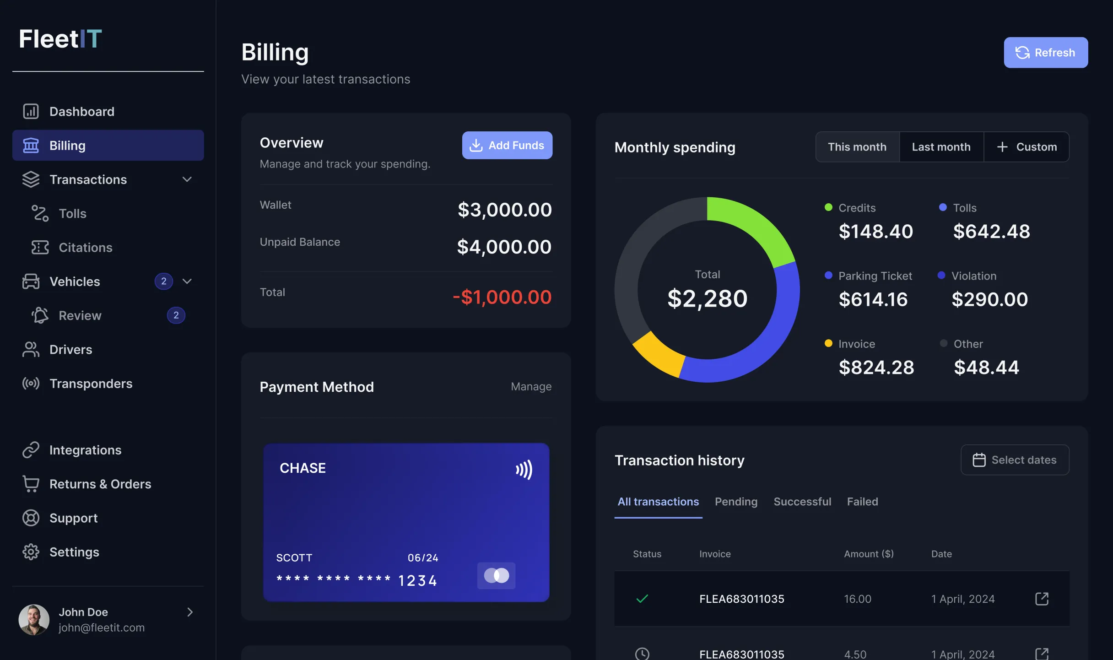Click the Refresh button icon top right
The image size is (1113, 660).
[1023, 52]
